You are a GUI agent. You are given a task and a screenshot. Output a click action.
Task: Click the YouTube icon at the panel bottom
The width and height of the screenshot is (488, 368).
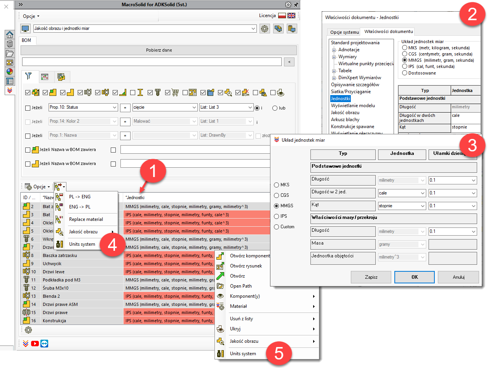point(35,343)
